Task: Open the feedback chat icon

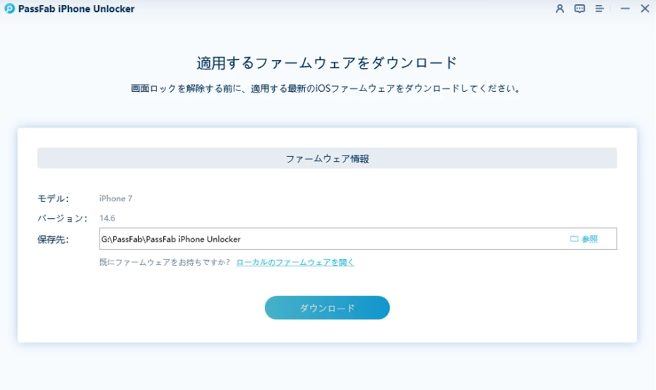Action: (580, 8)
